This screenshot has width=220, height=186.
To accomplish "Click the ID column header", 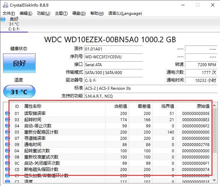I will 17,106.
